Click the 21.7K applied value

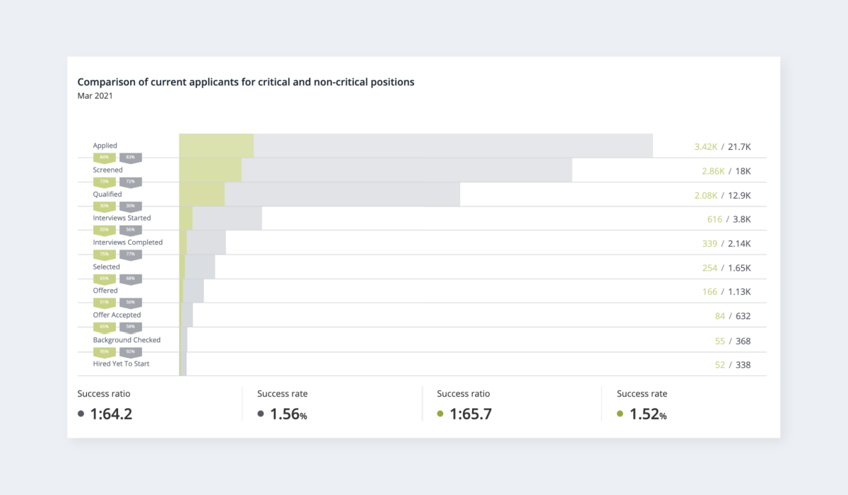[738, 147]
